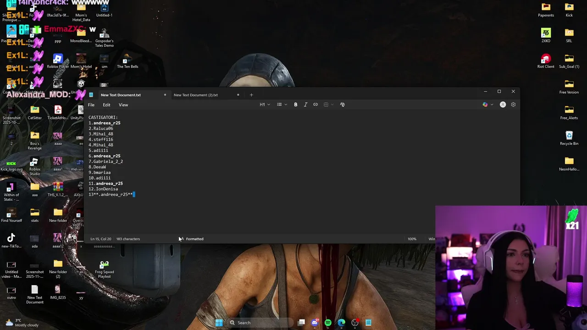The width and height of the screenshot is (587, 330).
Task: Clear formatting with the toolbar icon
Action: click(x=342, y=104)
